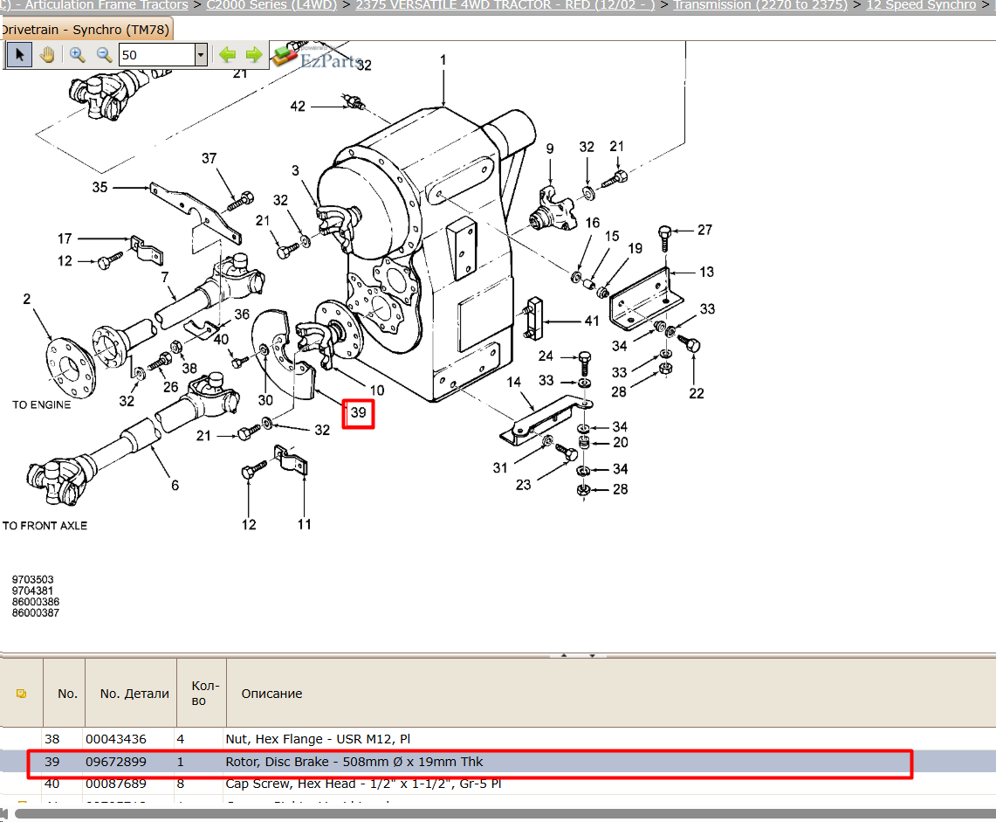Screen dimensions: 996x822
Task: Open 12 Speed Synchro breadcrumb link
Action: 921,5
